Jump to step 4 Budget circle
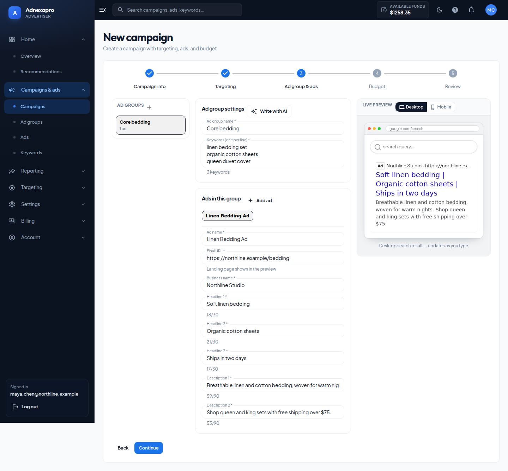 [x=377, y=73]
